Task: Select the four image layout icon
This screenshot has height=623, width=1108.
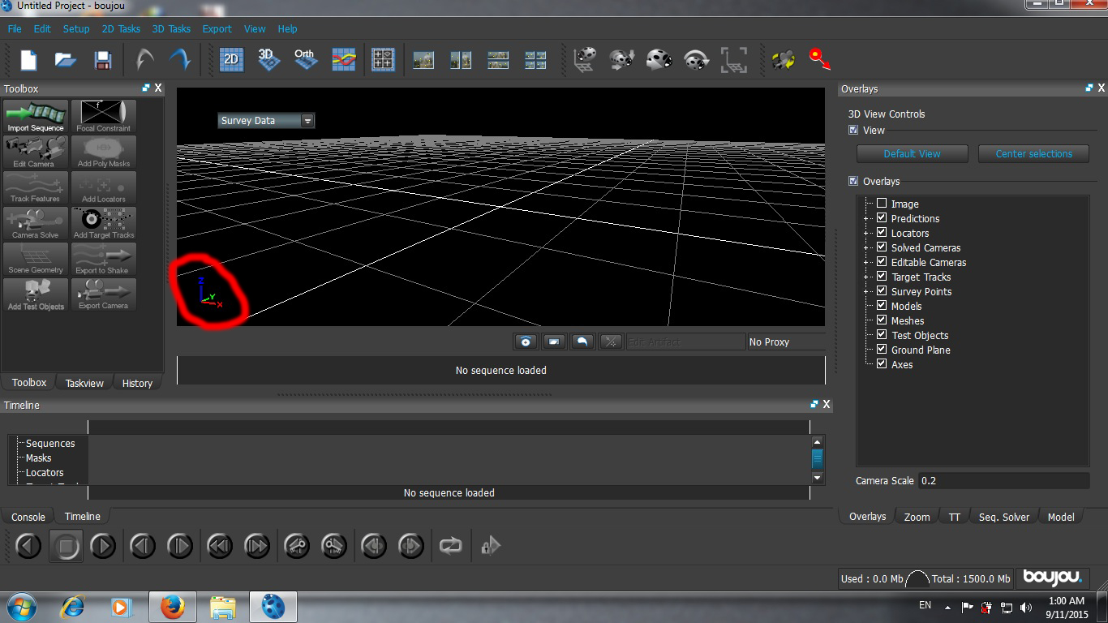Action: [x=535, y=60]
